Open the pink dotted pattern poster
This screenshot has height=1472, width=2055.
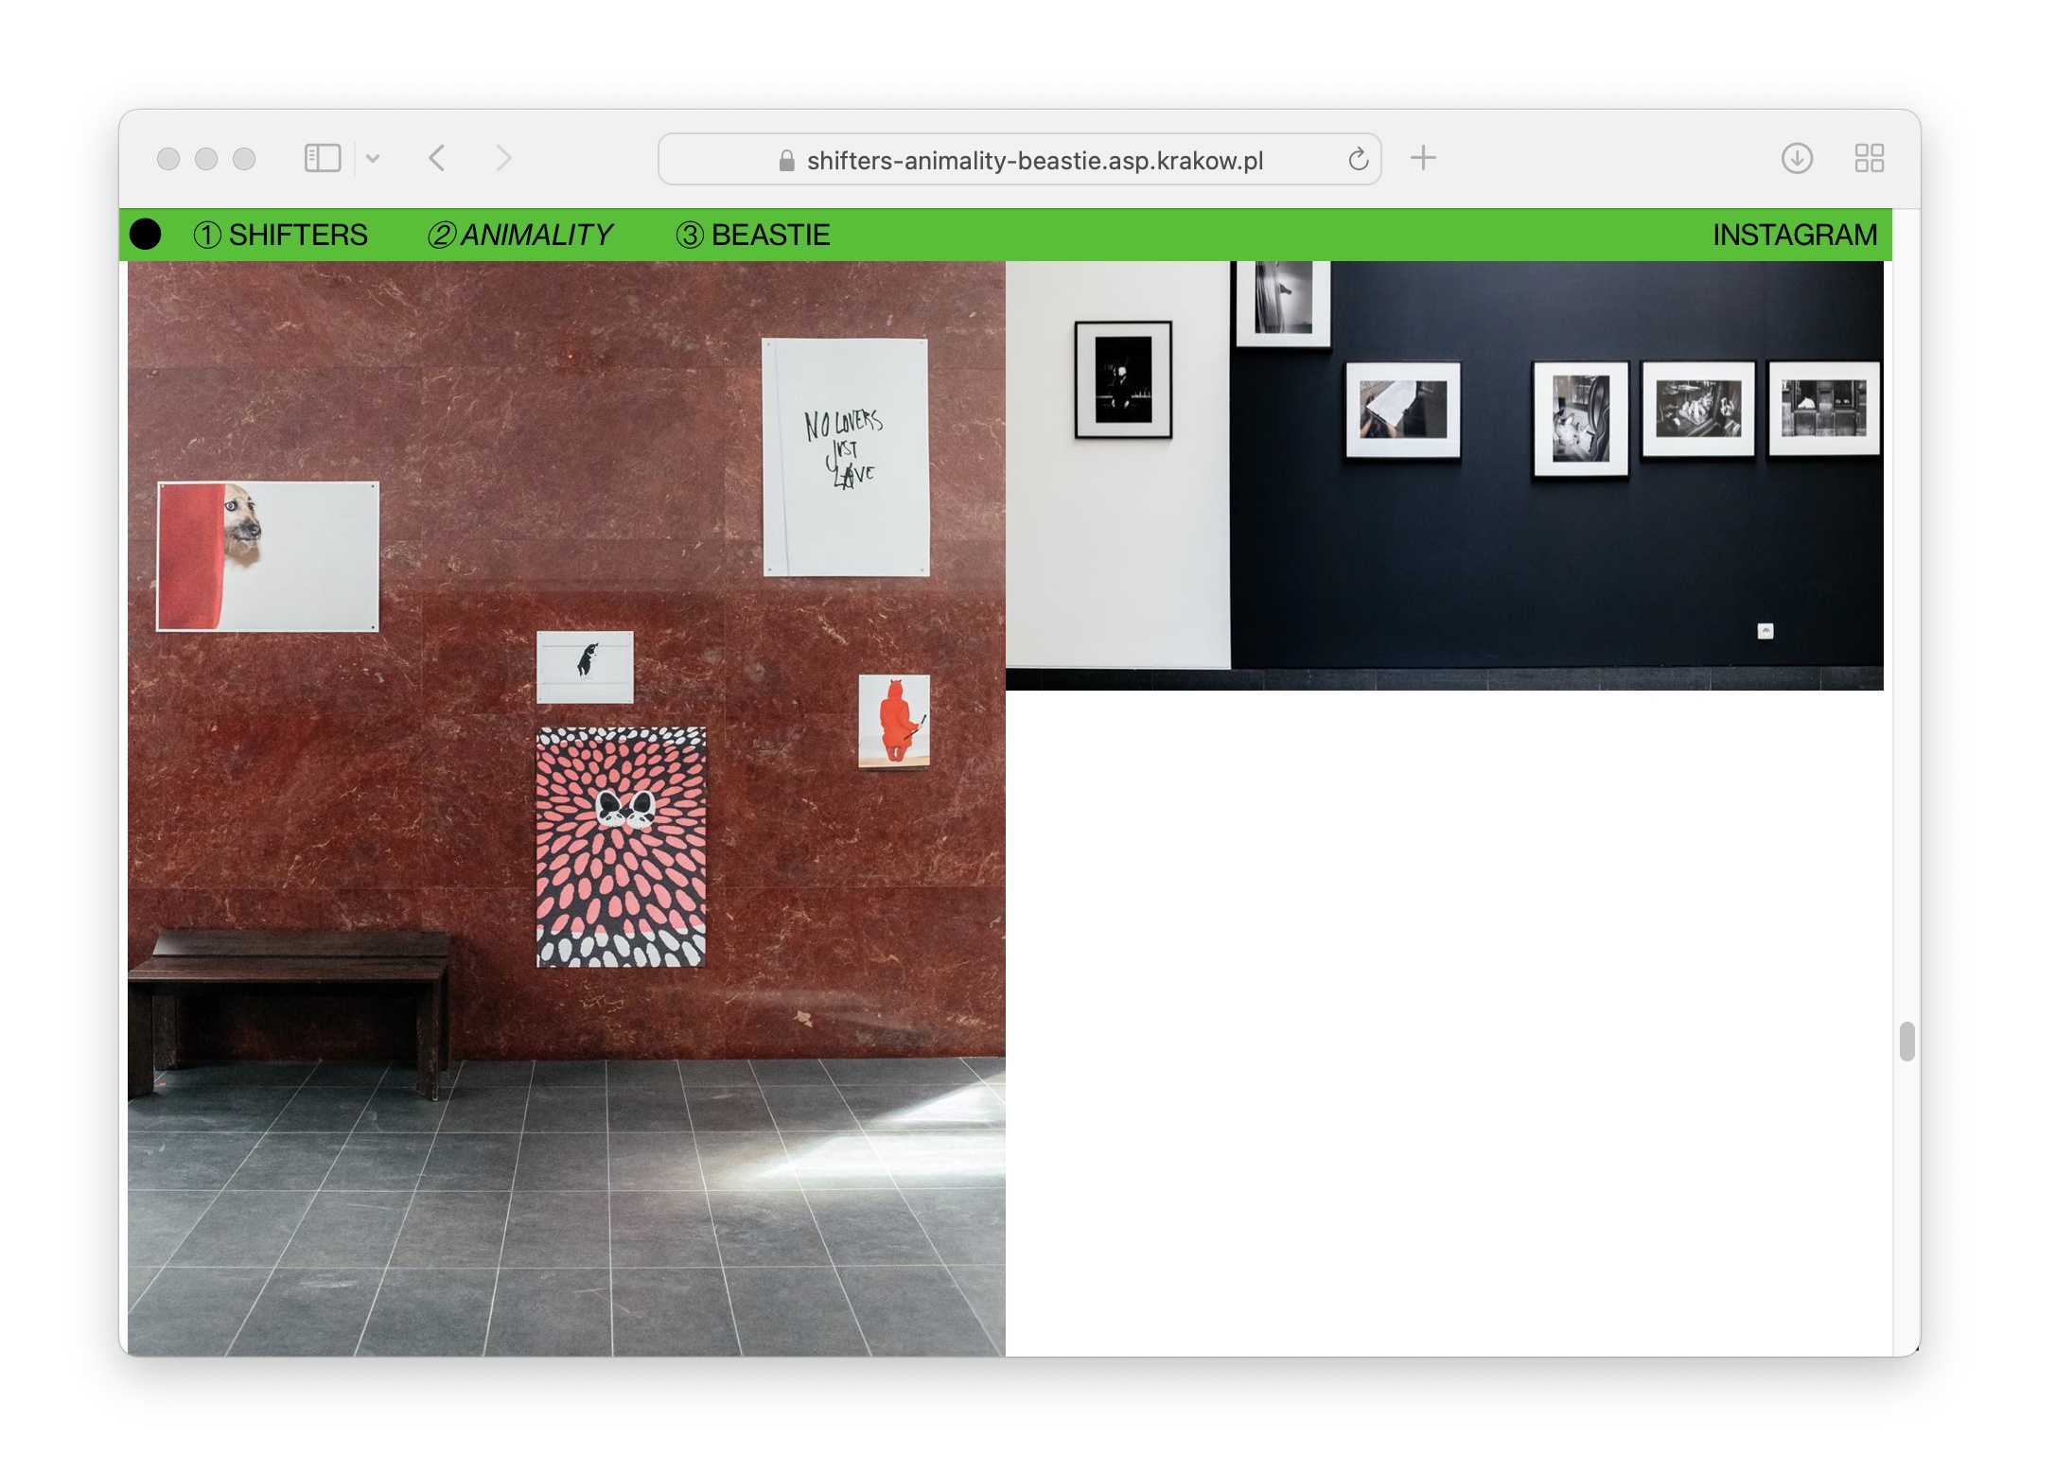pyautogui.click(x=621, y=847)
